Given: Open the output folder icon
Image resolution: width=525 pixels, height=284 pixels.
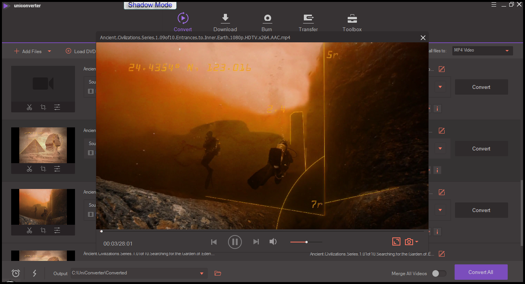Looking at the screenshot, I should point(218,273).
